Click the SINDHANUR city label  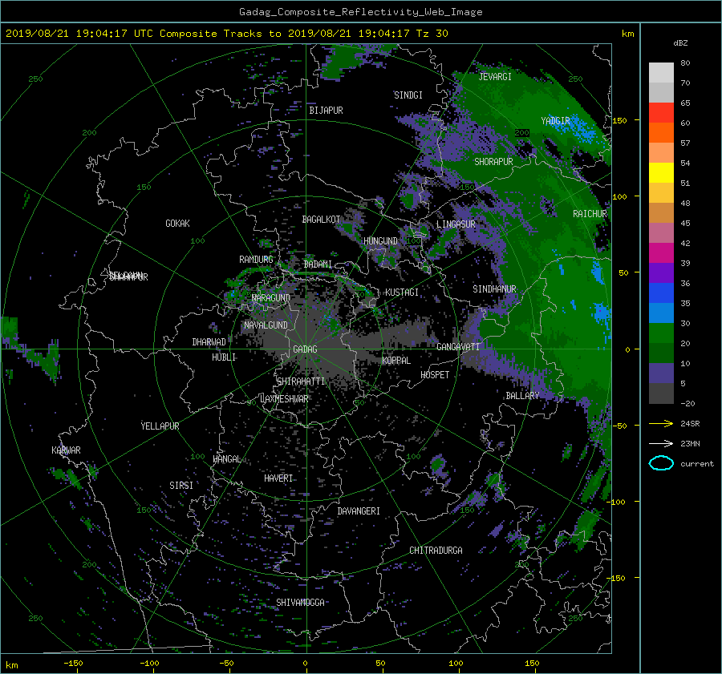point(494,289)
